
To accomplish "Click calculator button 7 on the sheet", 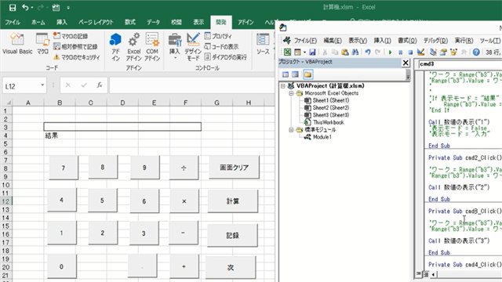I will click(x=64, y=168).
